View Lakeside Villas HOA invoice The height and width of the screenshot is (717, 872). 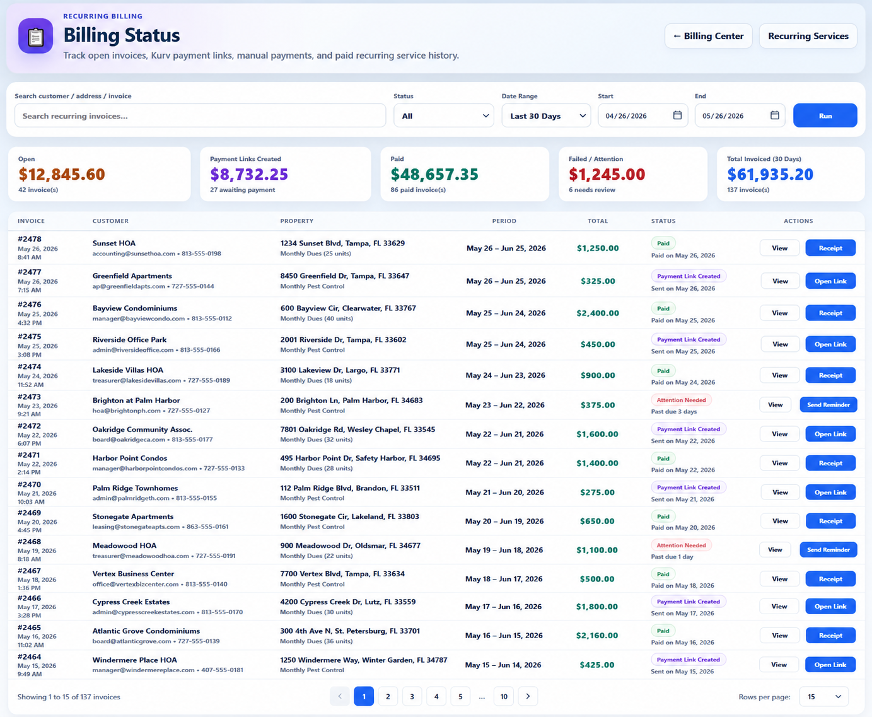click(x=779, y=375)
